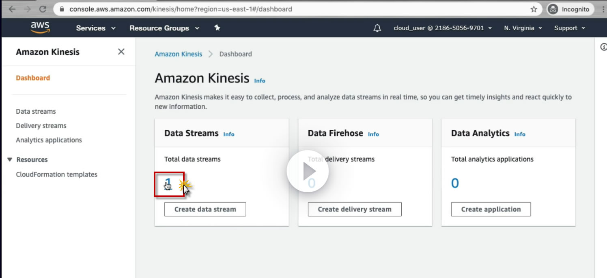Open the N. Virginia region selector
This screenshot has width=607, height=278.
click(523, 28)
